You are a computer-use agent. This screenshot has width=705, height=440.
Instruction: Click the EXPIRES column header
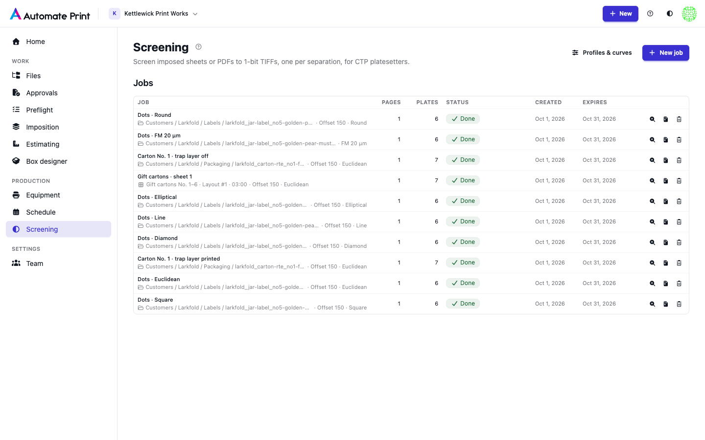[595, 103]
